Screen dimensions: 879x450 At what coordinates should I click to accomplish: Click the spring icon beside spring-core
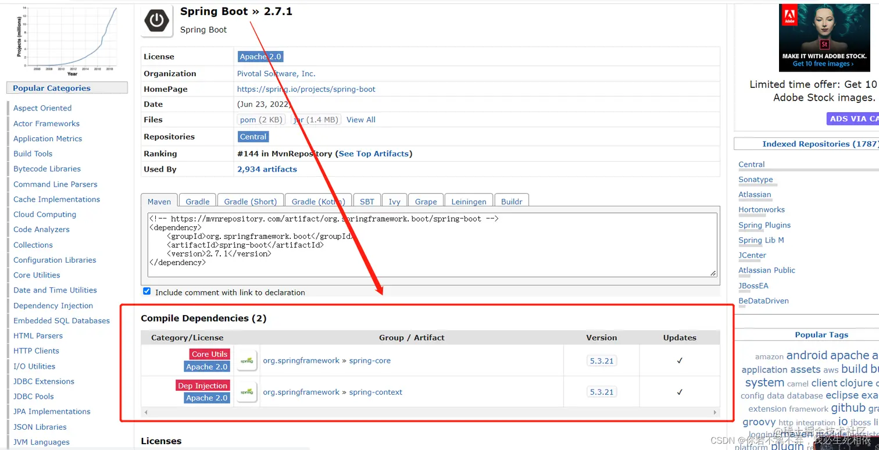[246, 360]
